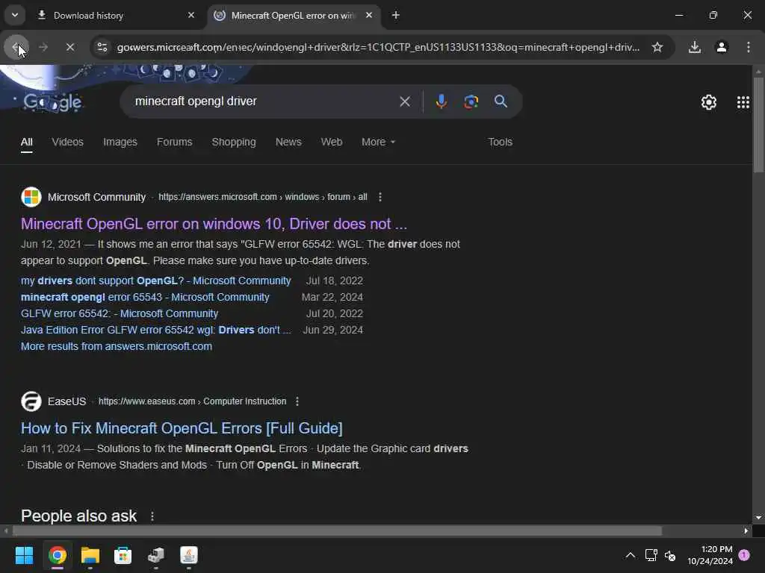The height and width of the screenshot is (573, 765).
Task: Click the browser forward arrow button
Action: point(43,47)
